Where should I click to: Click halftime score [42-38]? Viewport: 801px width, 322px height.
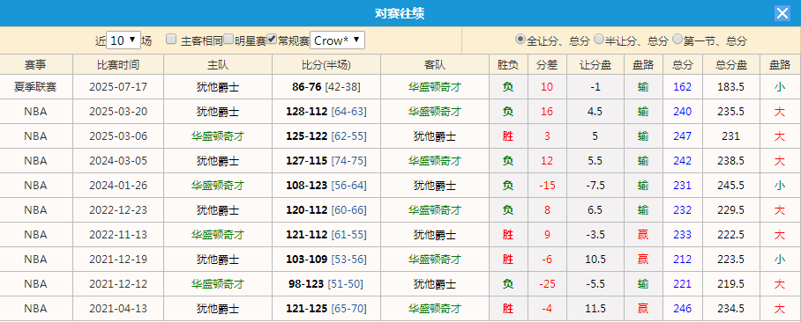pos(343,87)
